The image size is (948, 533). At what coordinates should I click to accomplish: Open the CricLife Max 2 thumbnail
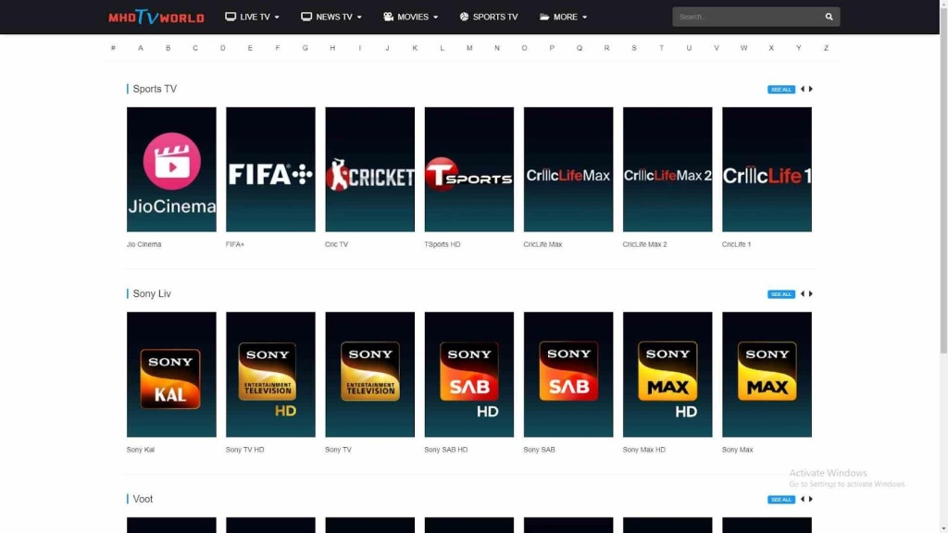click(x=667, y=169)
